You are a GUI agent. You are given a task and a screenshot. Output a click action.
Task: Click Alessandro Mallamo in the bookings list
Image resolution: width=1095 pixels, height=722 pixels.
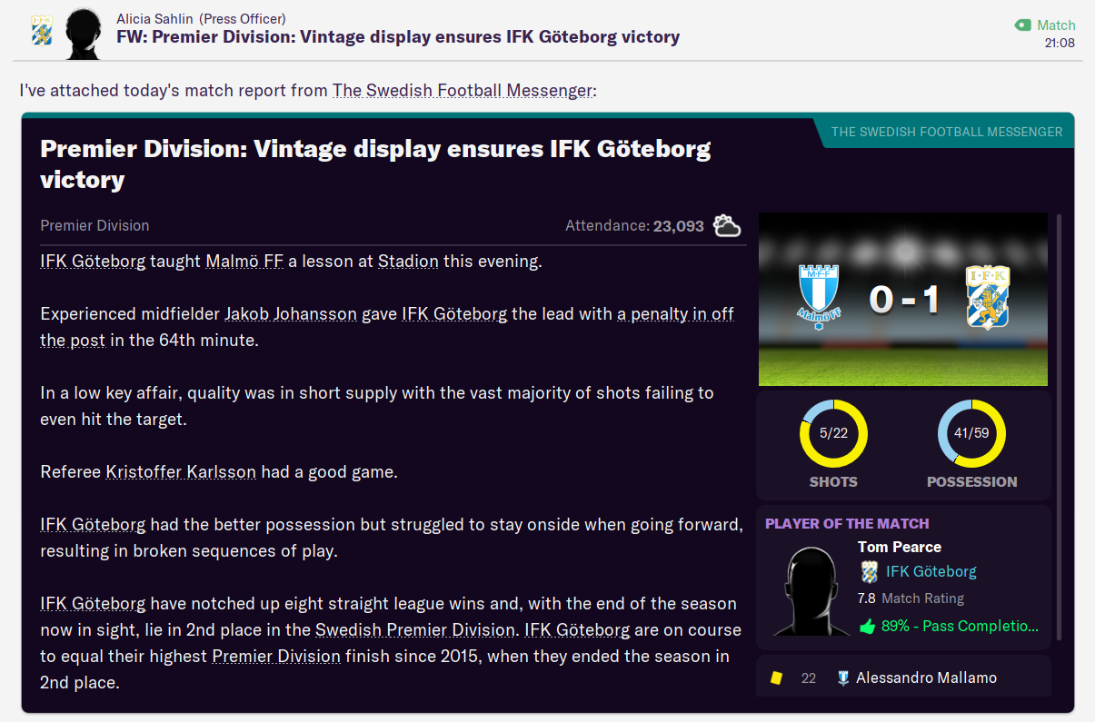coord(926,677)
